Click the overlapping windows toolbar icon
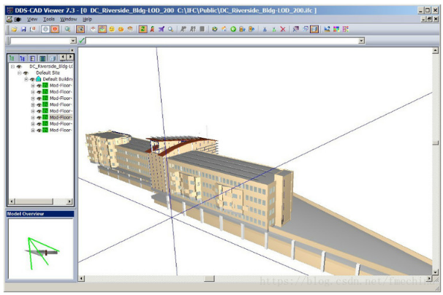 pyautogui.click(x=305, y=29)
